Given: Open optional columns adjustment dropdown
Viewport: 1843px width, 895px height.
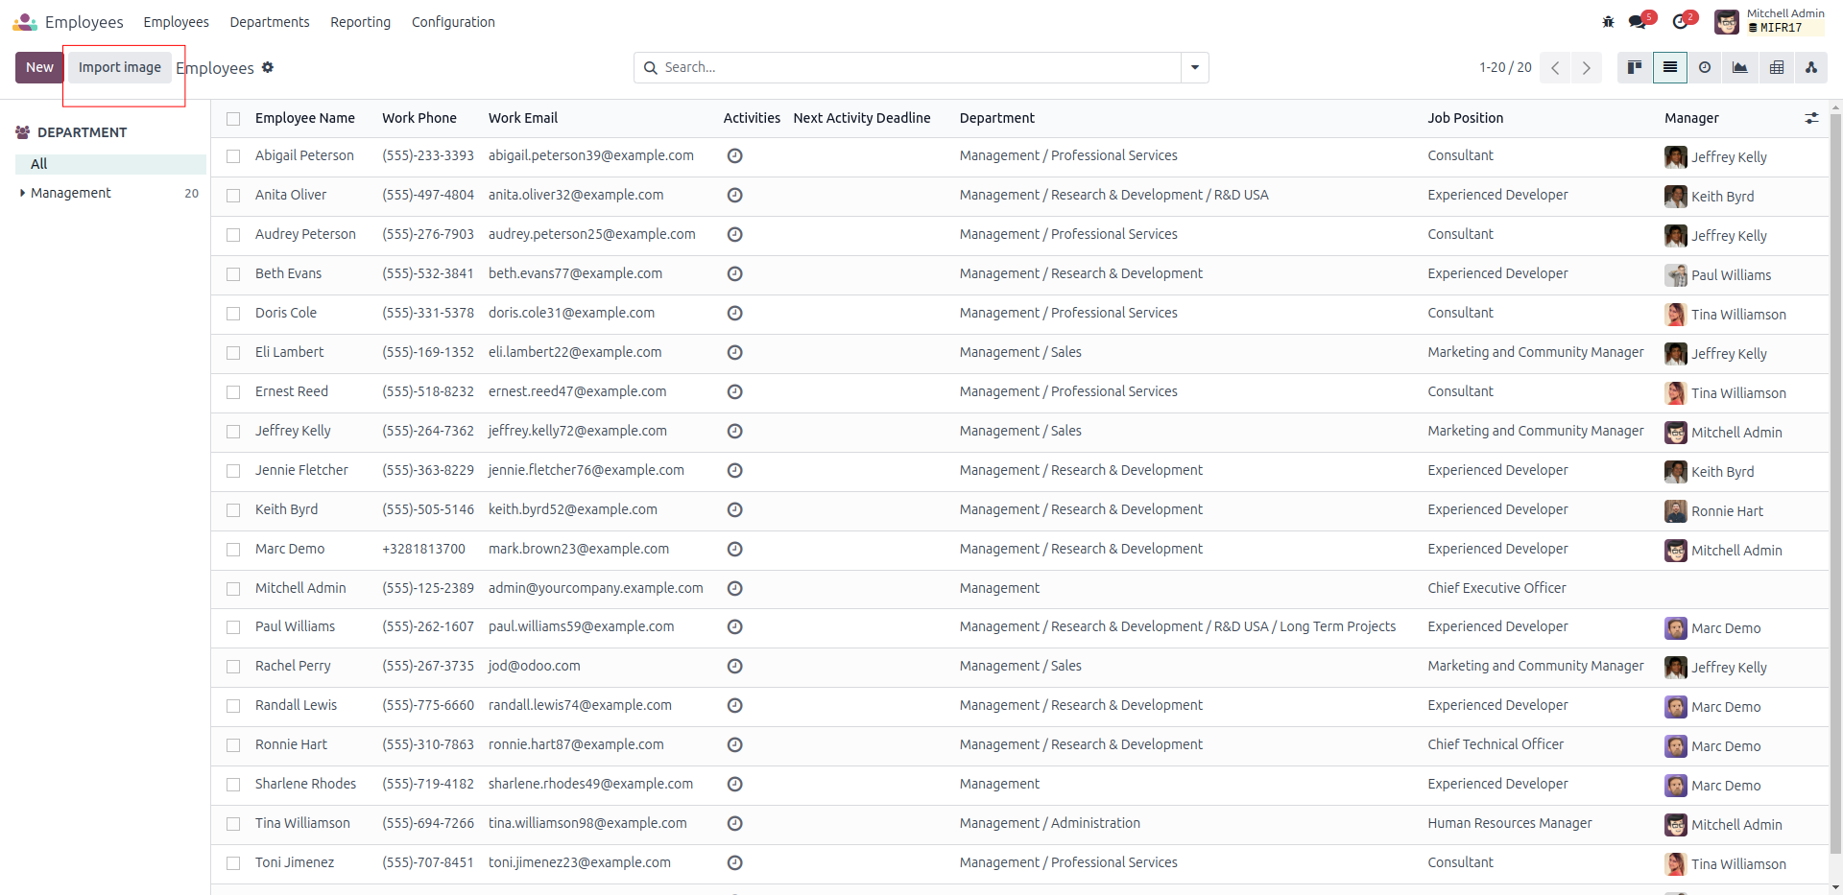Looking at the screenshot, I should [1811, 118].
